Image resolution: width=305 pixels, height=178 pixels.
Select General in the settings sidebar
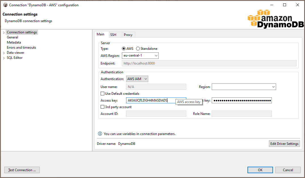pos(12,37)
